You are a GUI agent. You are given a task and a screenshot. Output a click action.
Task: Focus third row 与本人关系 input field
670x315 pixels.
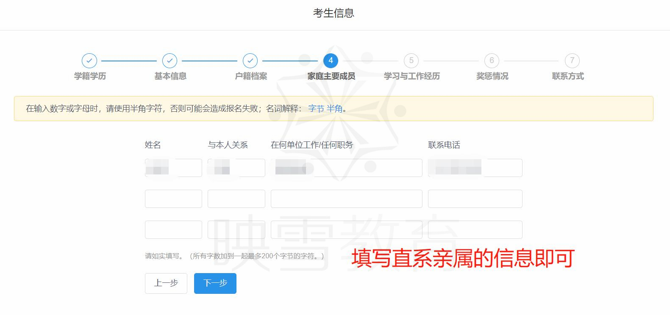(236, 229)
